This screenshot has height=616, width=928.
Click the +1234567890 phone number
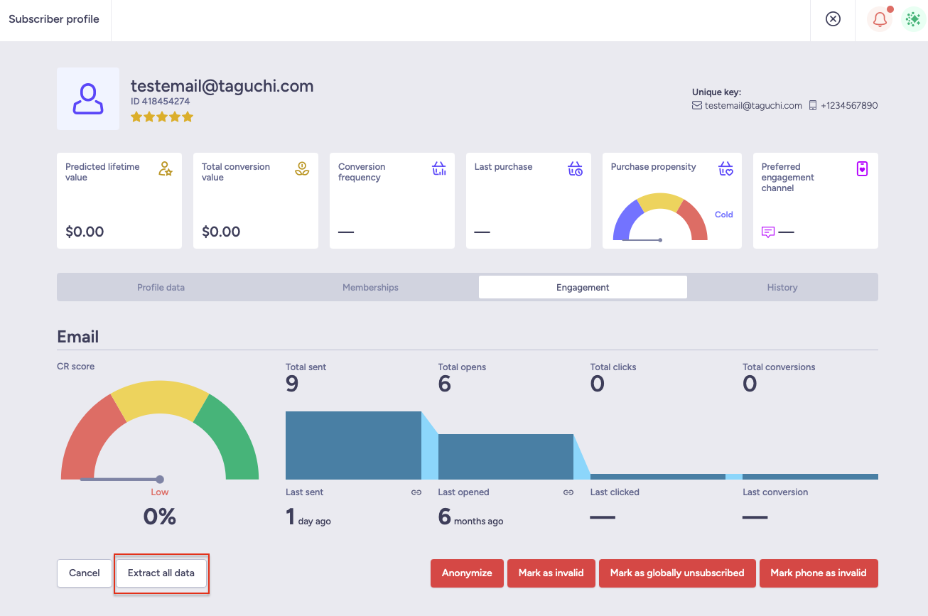click(849, 105)
